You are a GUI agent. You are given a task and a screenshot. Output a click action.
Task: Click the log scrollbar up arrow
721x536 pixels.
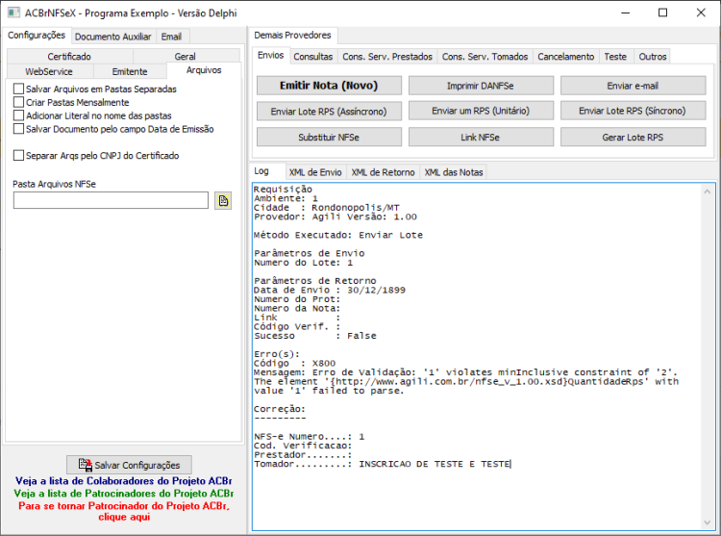[708, 191]
